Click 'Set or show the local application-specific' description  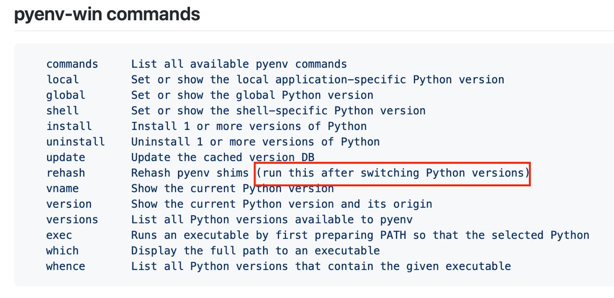point(269,80)
